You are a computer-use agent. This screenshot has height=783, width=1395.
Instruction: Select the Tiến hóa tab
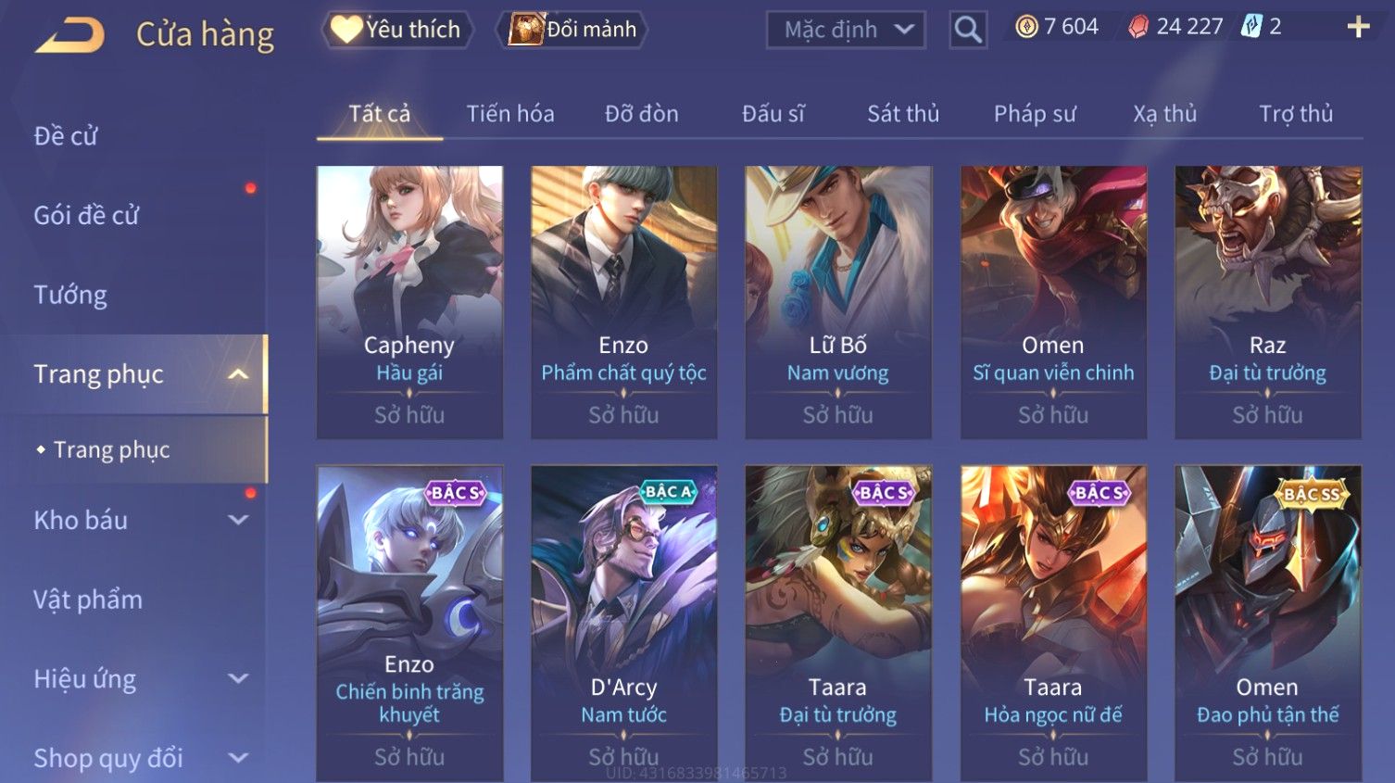click(510, 114)
